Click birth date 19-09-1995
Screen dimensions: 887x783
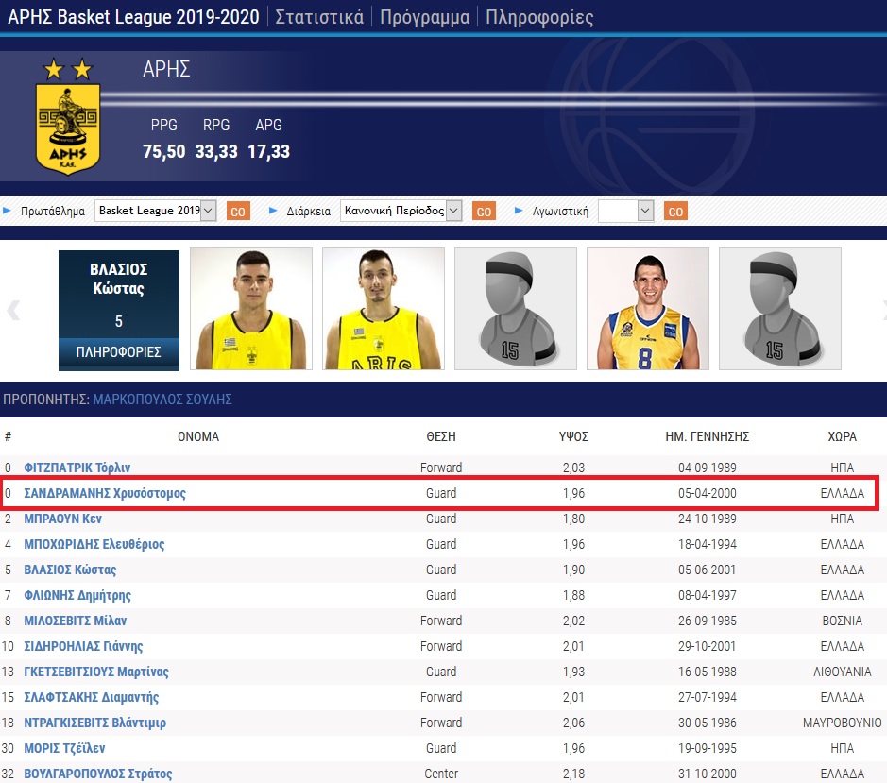[x=708, y=748]
